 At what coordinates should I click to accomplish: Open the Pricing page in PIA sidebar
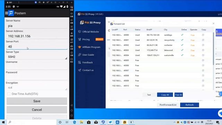[x=84, y=39]
